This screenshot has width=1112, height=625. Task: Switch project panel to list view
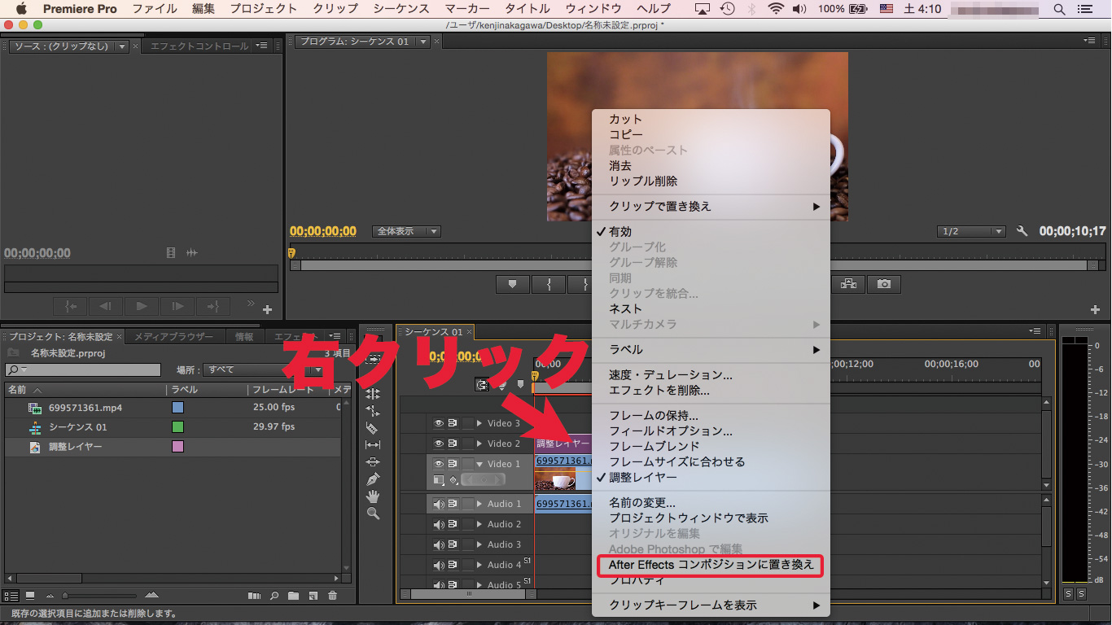(x=11, y=596)
